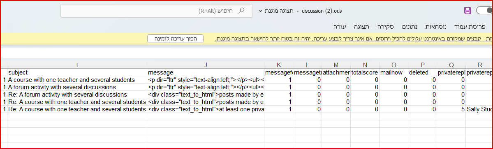This screenshot has height=149, width=493.
Task: Click the 'attachmer' header cell
Action: 336,72
